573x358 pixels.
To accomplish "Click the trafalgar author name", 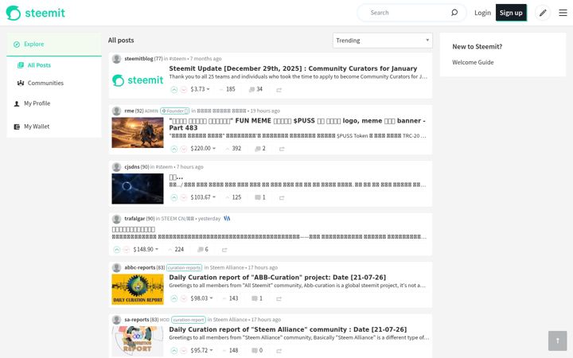I will (x=134, y=219).
